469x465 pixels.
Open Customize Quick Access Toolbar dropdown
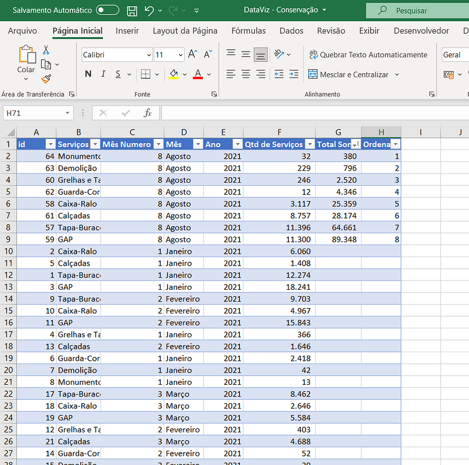[197, 11]
